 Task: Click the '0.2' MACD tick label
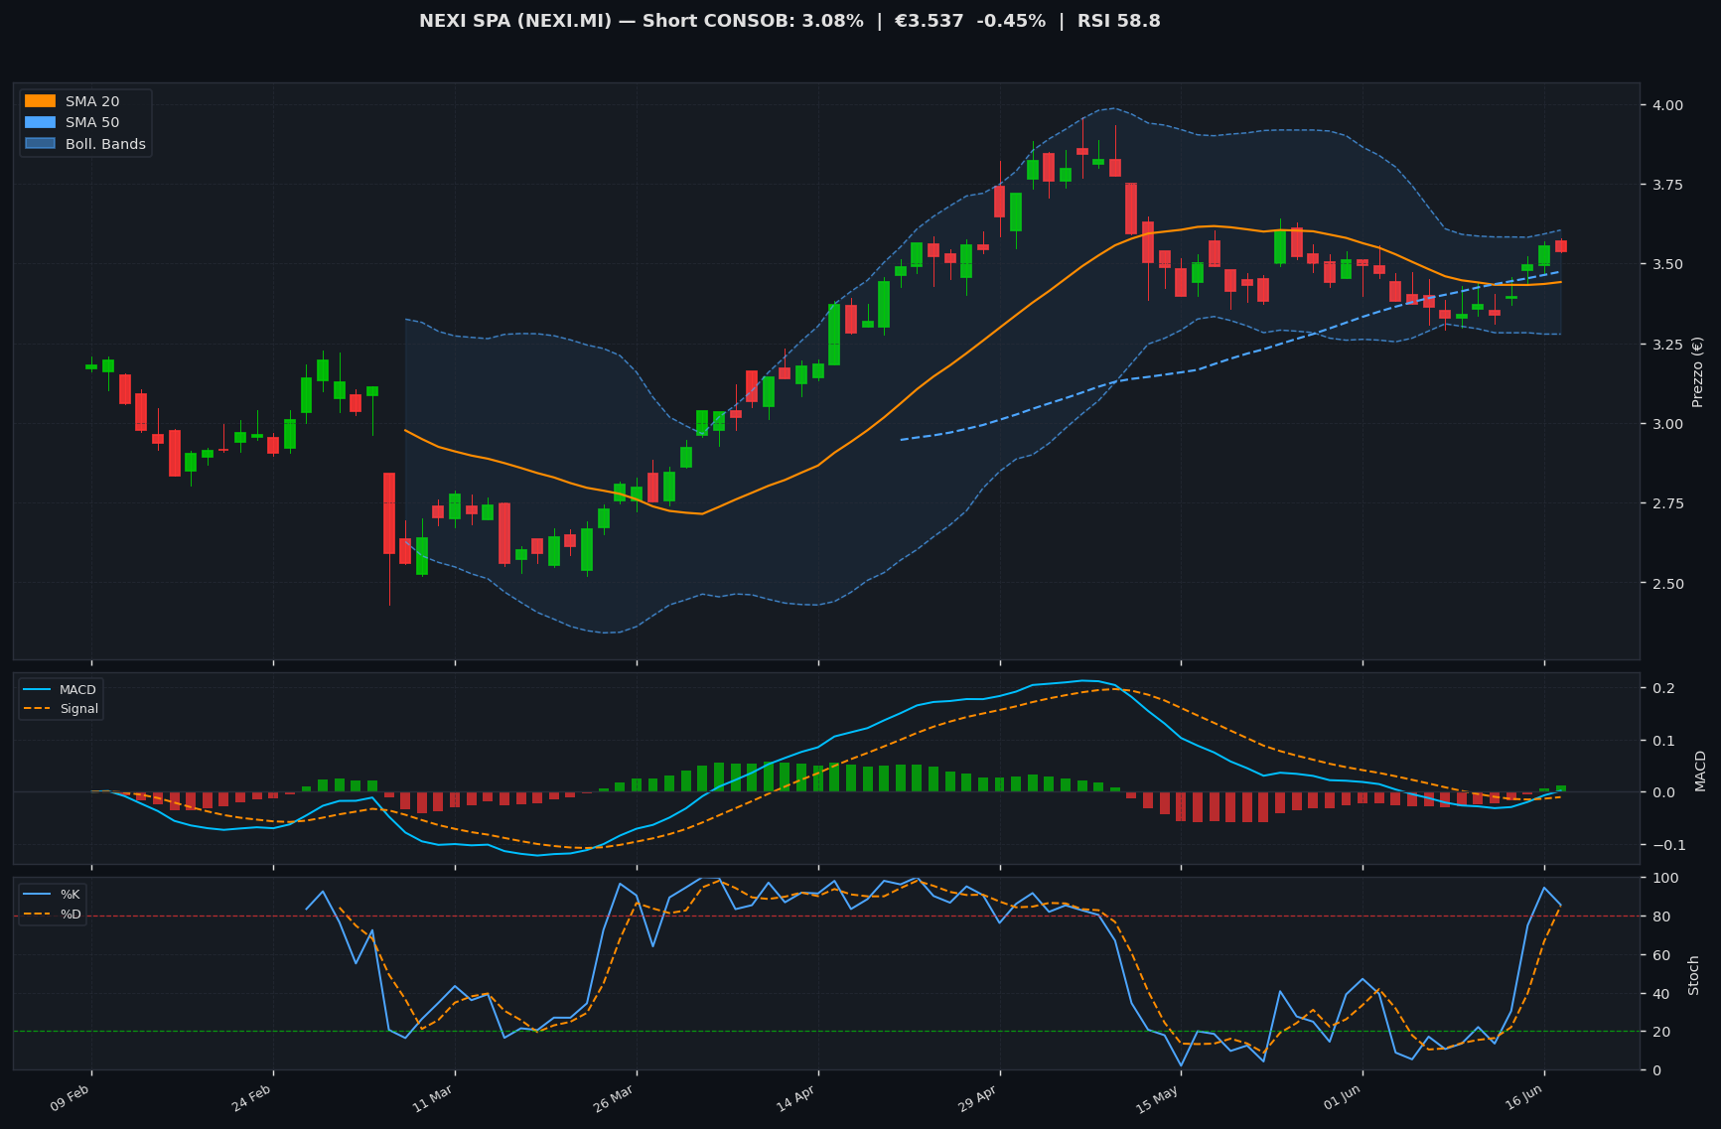click(x=1662, y=688)
